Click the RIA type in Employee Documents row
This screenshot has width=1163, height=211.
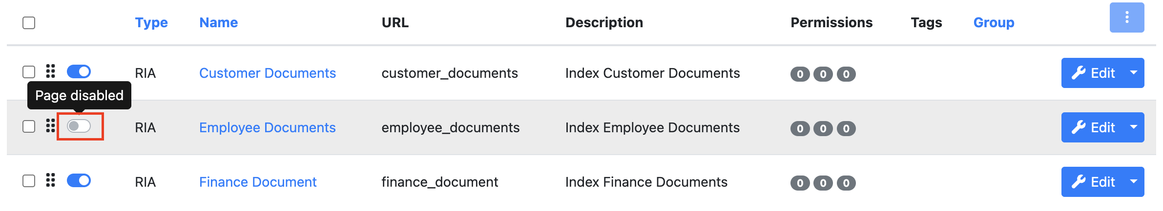(145, 127)
